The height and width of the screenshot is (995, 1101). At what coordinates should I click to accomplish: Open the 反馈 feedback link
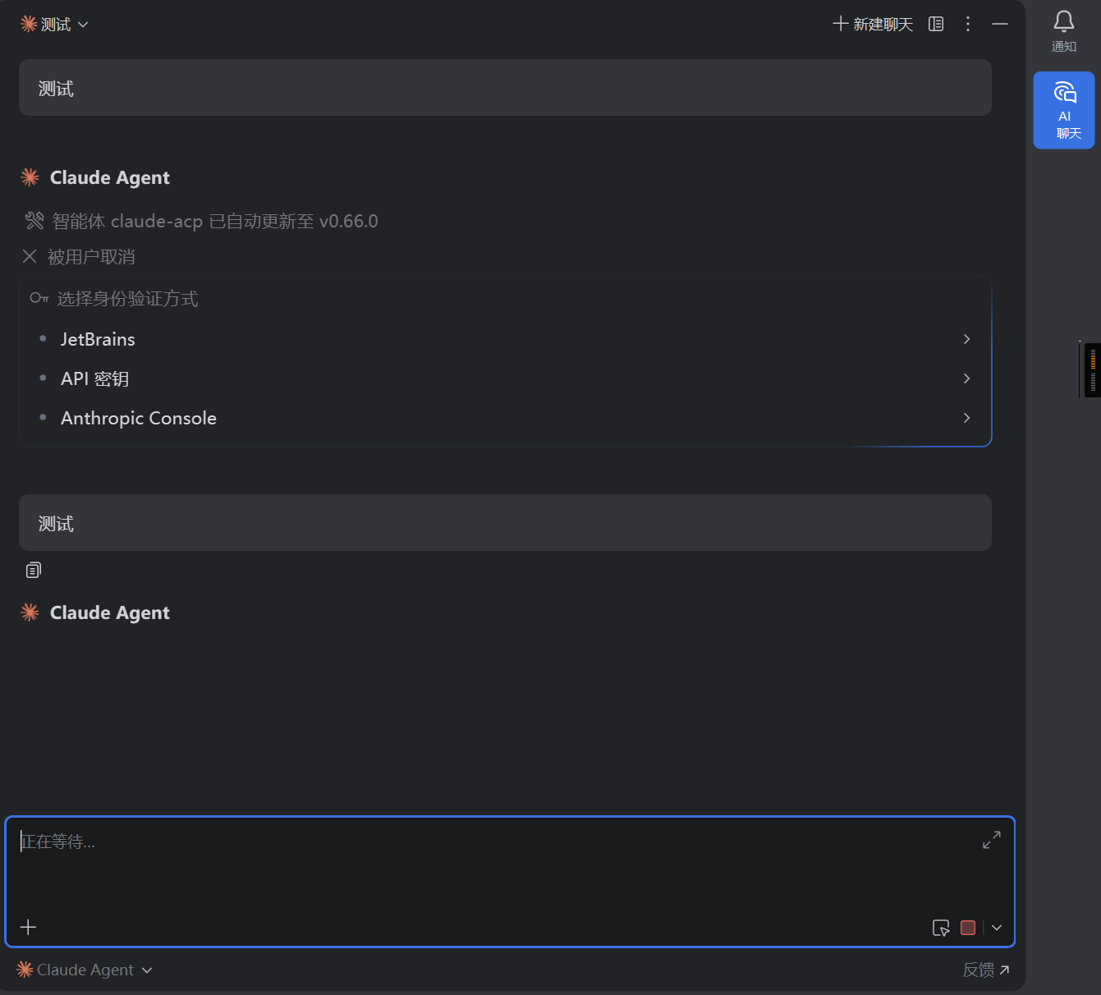click(986, 970)
